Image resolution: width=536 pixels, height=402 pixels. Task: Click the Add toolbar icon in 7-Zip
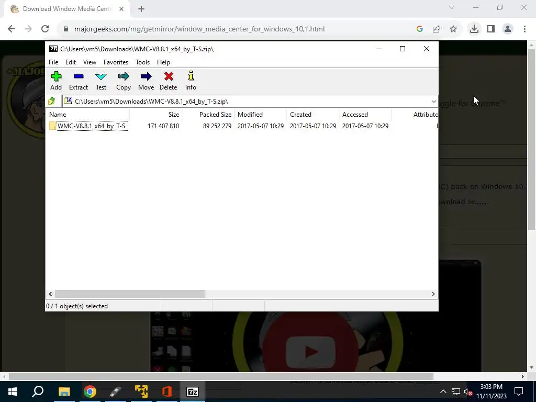56,81
